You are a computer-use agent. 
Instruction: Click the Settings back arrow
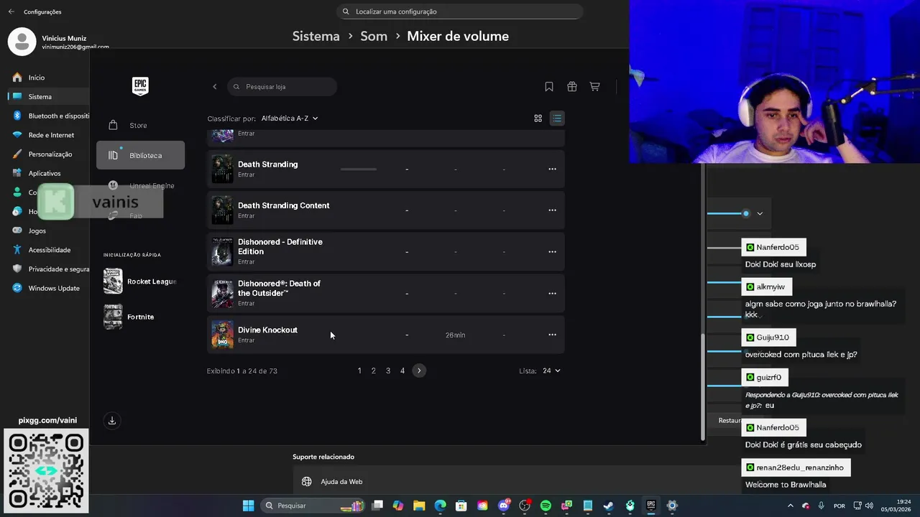click(x=11, y=11)
